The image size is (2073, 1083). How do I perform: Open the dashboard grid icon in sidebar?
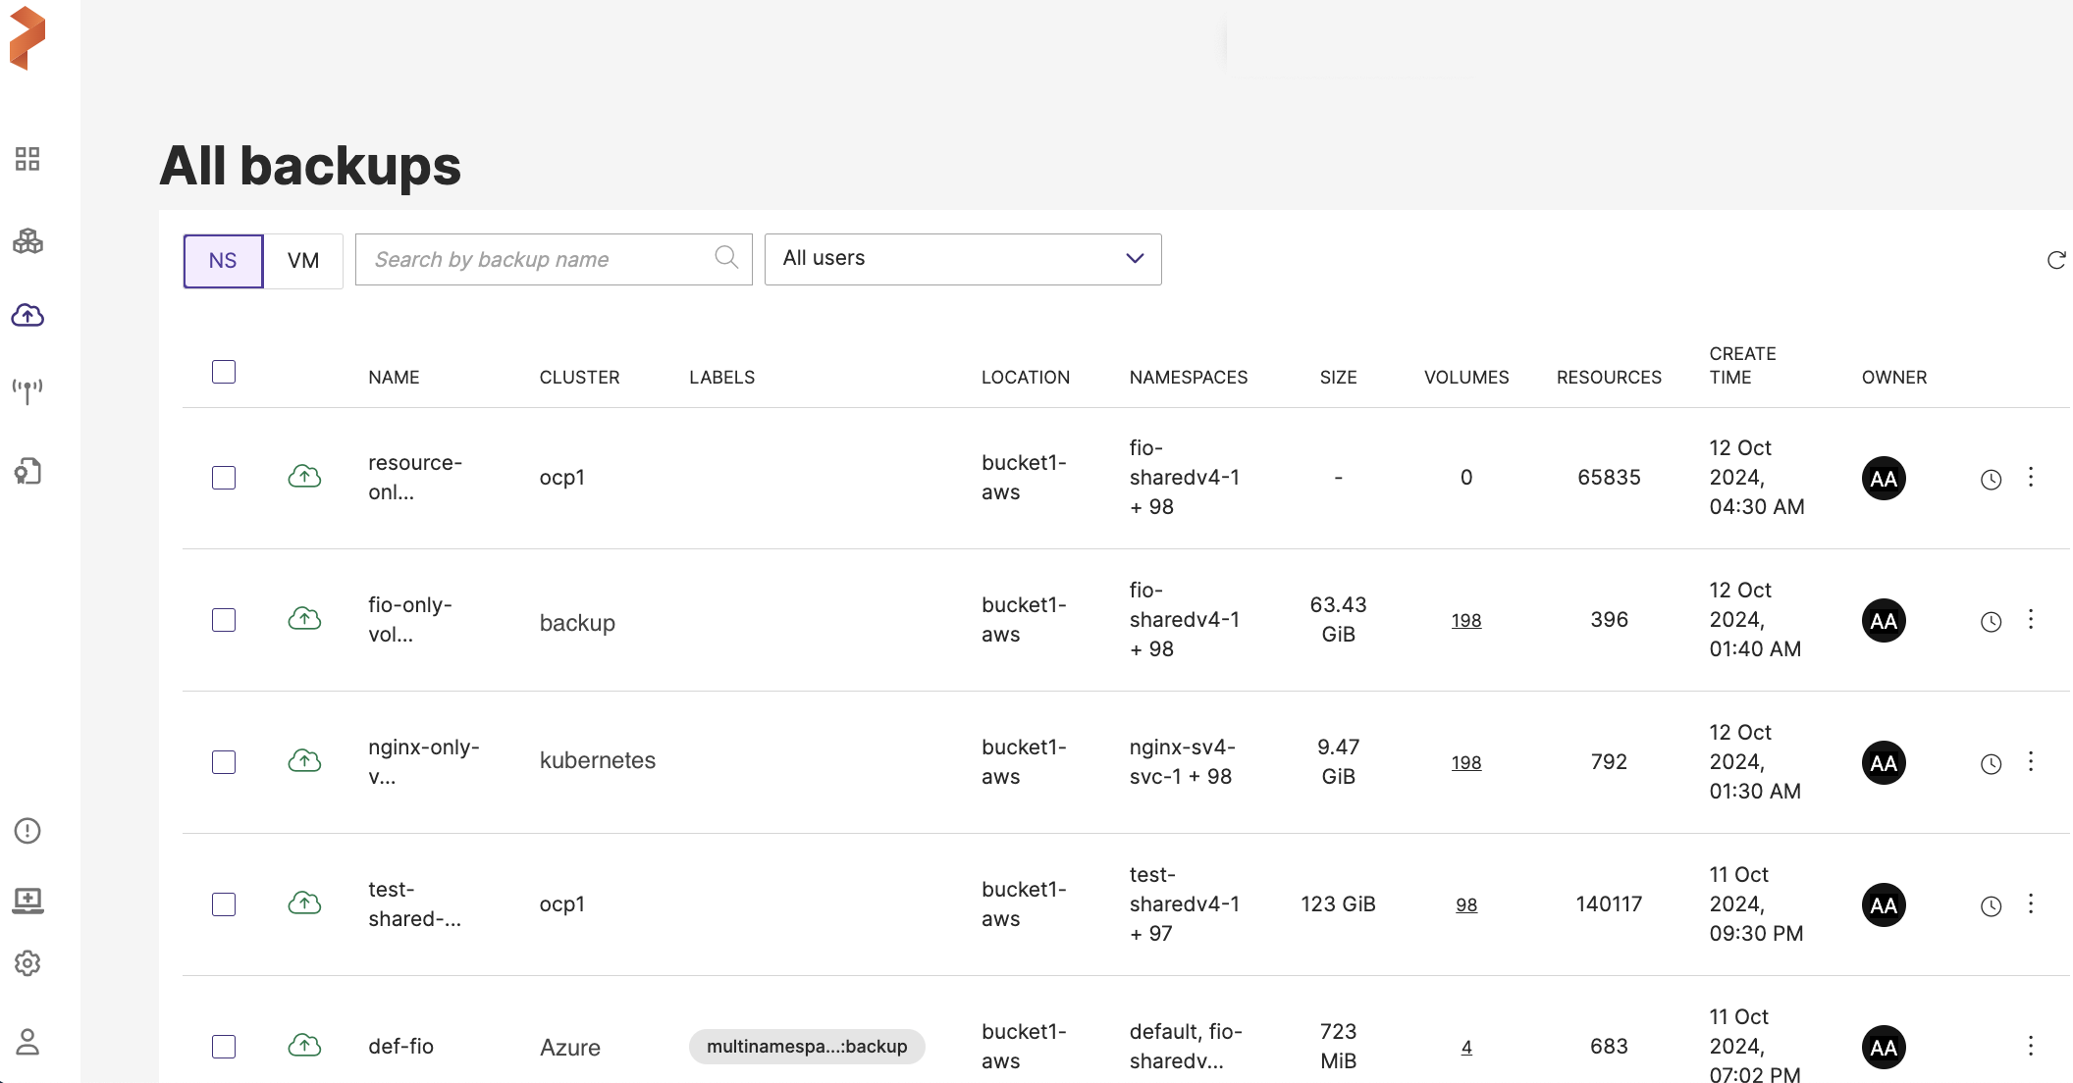coord(27,159)
